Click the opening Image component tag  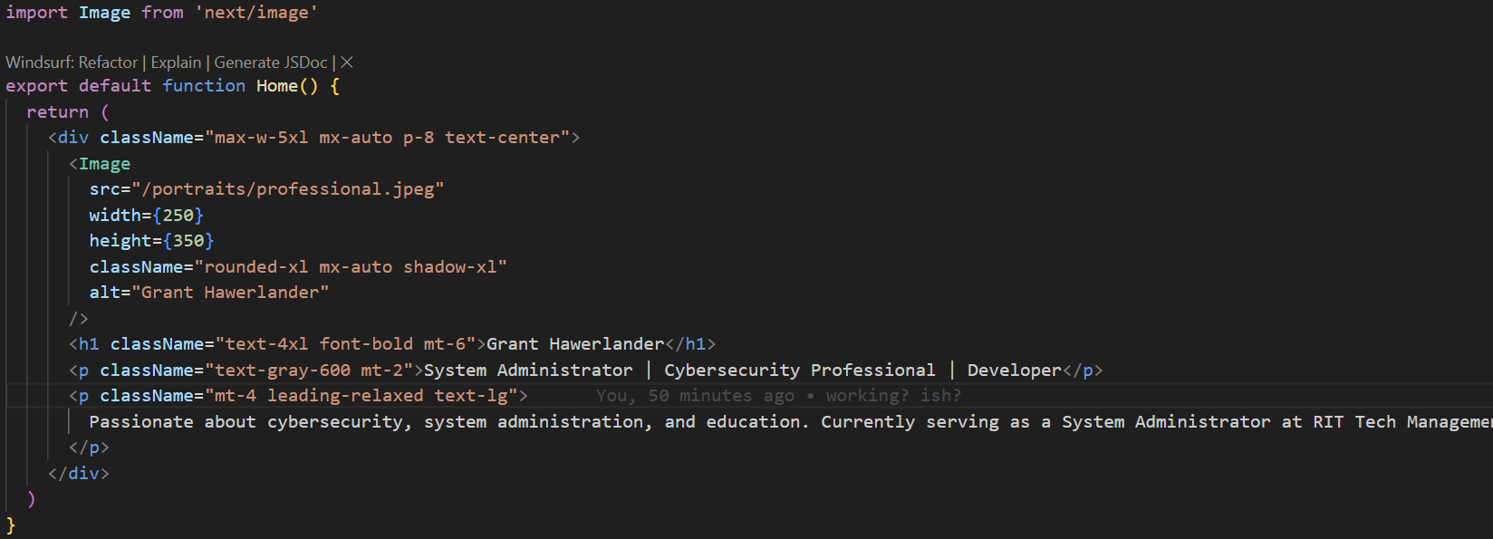100,164
